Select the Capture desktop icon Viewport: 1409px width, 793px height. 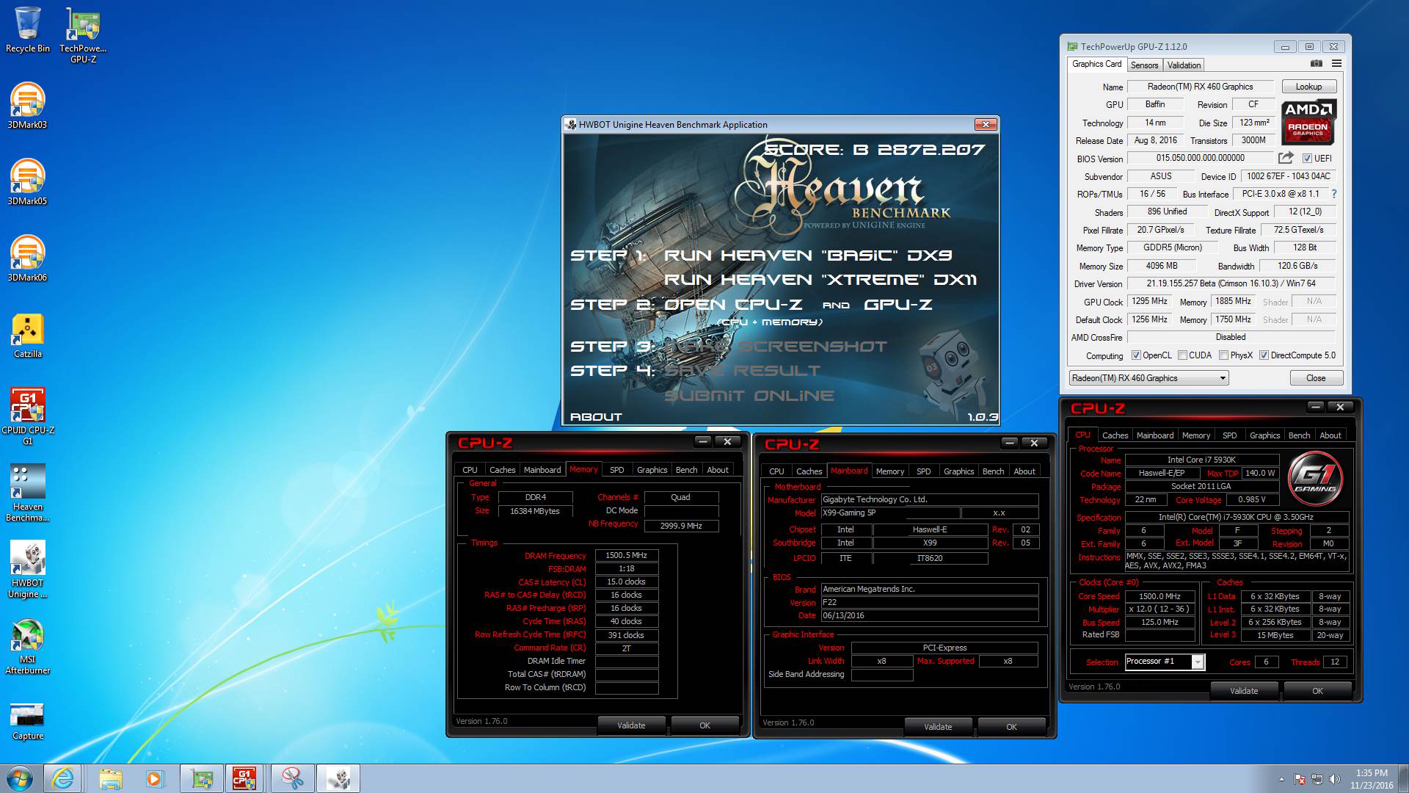[28, 720]
